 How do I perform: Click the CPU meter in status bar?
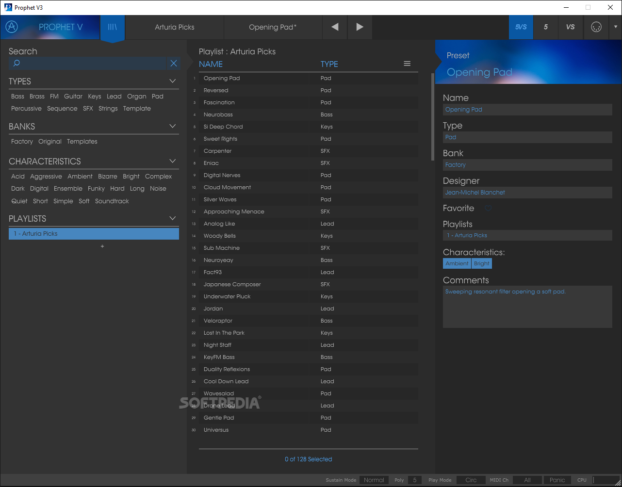pos(606,480)
